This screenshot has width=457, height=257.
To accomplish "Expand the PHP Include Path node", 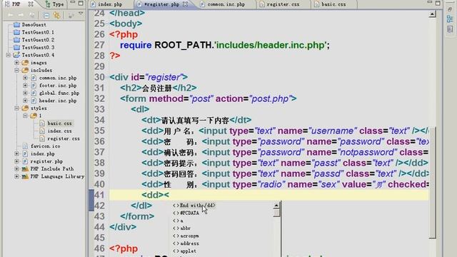I will point(16,168).
